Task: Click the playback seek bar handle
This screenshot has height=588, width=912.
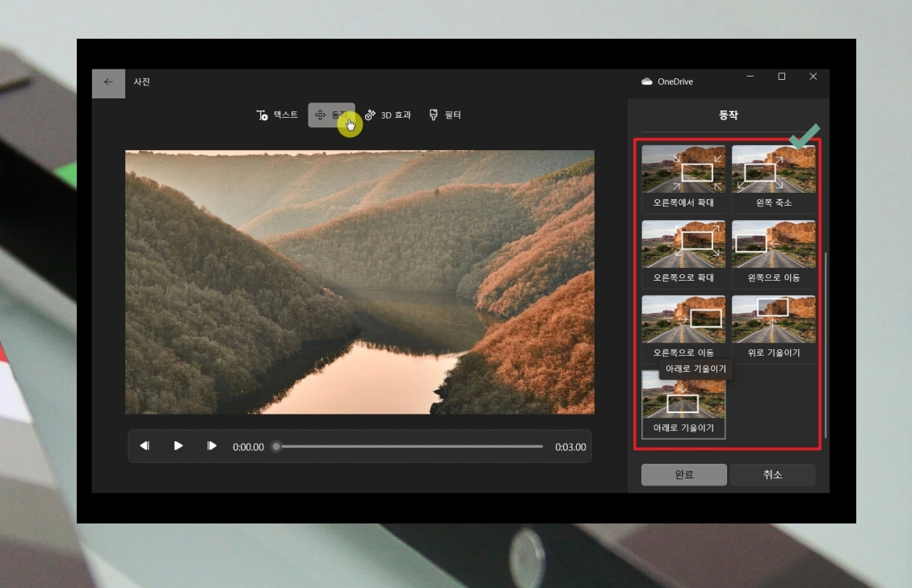Action: click(x=277, y=446)
